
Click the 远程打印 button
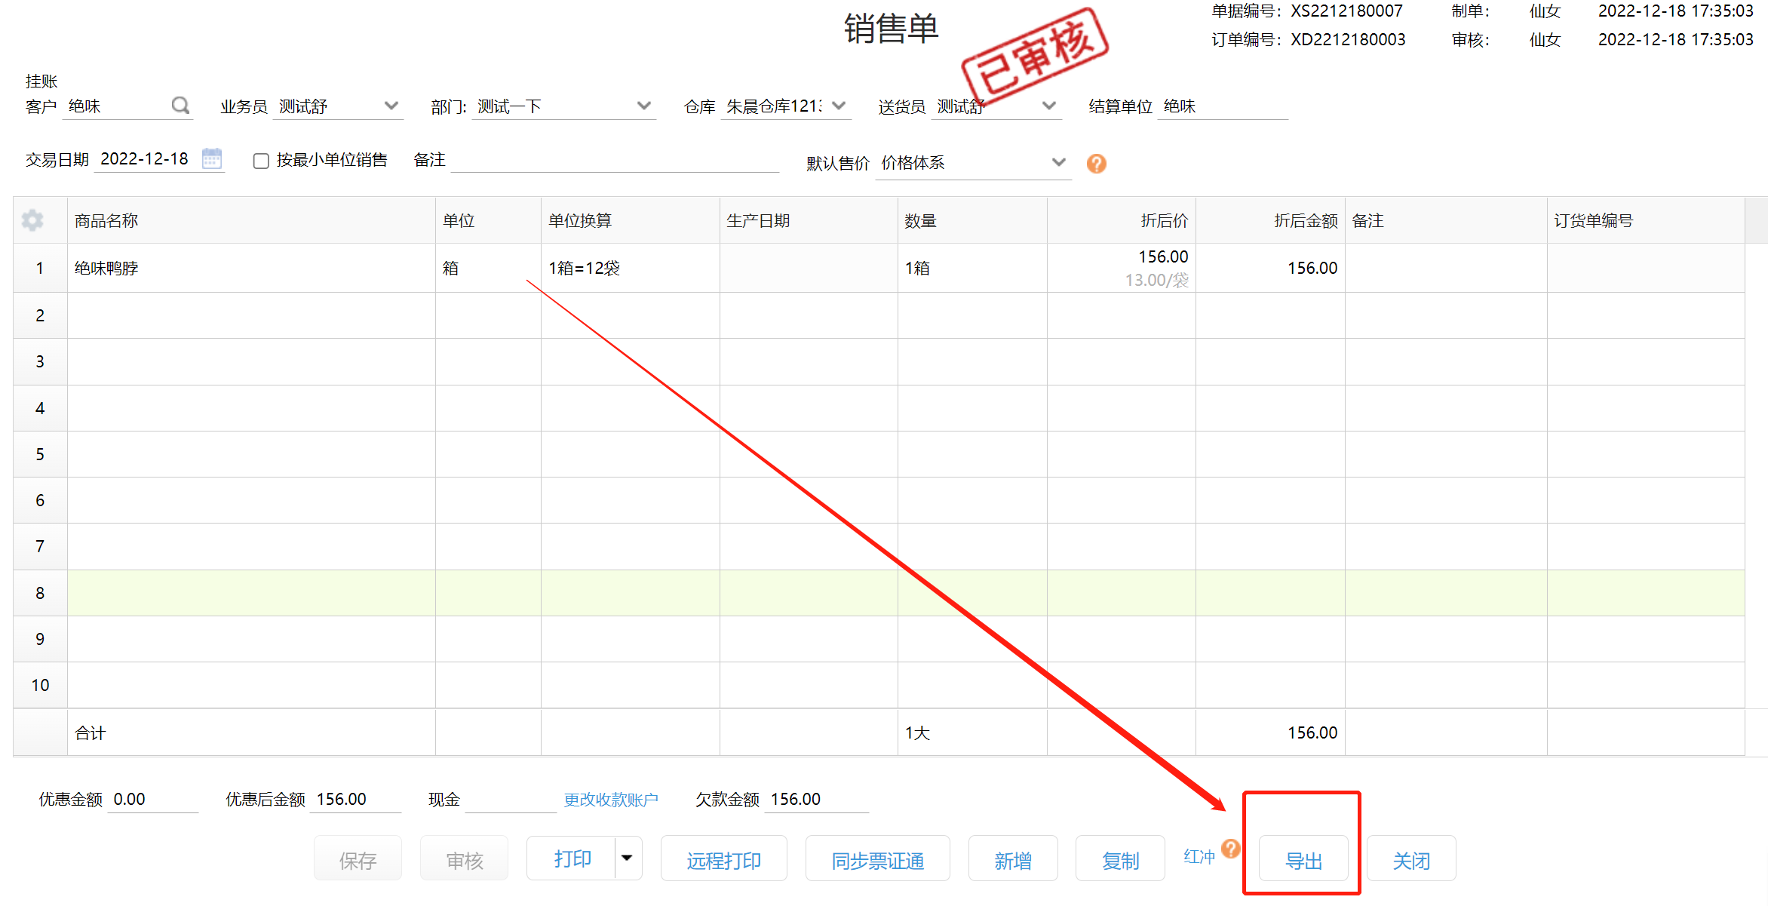click(723, 859)
